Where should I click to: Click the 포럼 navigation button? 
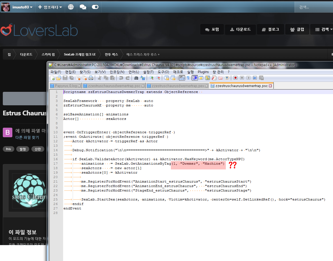click(x=212, y=29)
